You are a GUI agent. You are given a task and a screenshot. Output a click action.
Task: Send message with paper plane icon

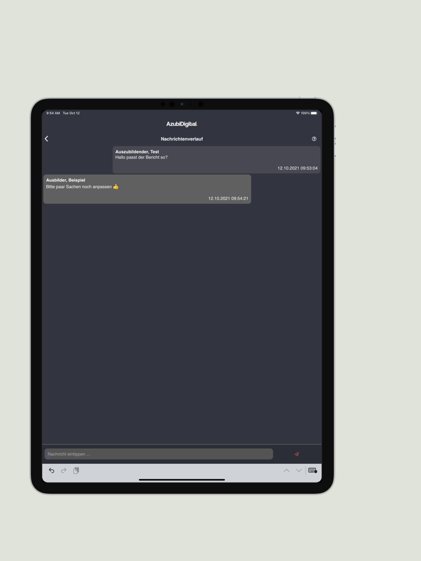[297, 454]
